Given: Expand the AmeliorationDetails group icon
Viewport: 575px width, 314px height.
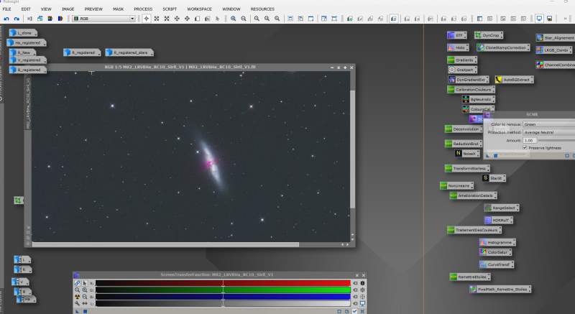Looking at the screenshot, I should [474, 195].
